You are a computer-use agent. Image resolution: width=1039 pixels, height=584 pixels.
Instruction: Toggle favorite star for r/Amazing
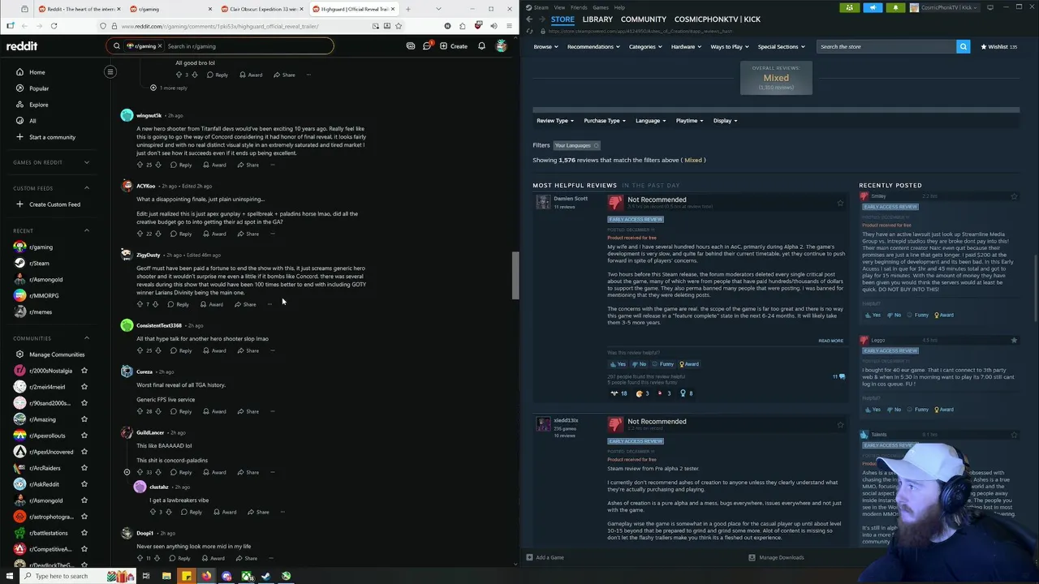[84, 419]
